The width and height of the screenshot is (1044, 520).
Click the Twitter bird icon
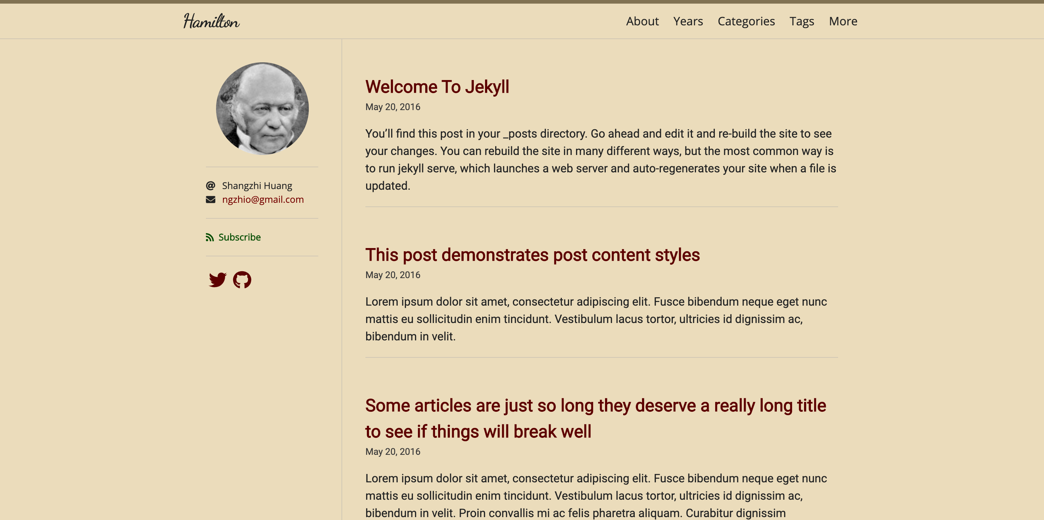coord(217,280)
